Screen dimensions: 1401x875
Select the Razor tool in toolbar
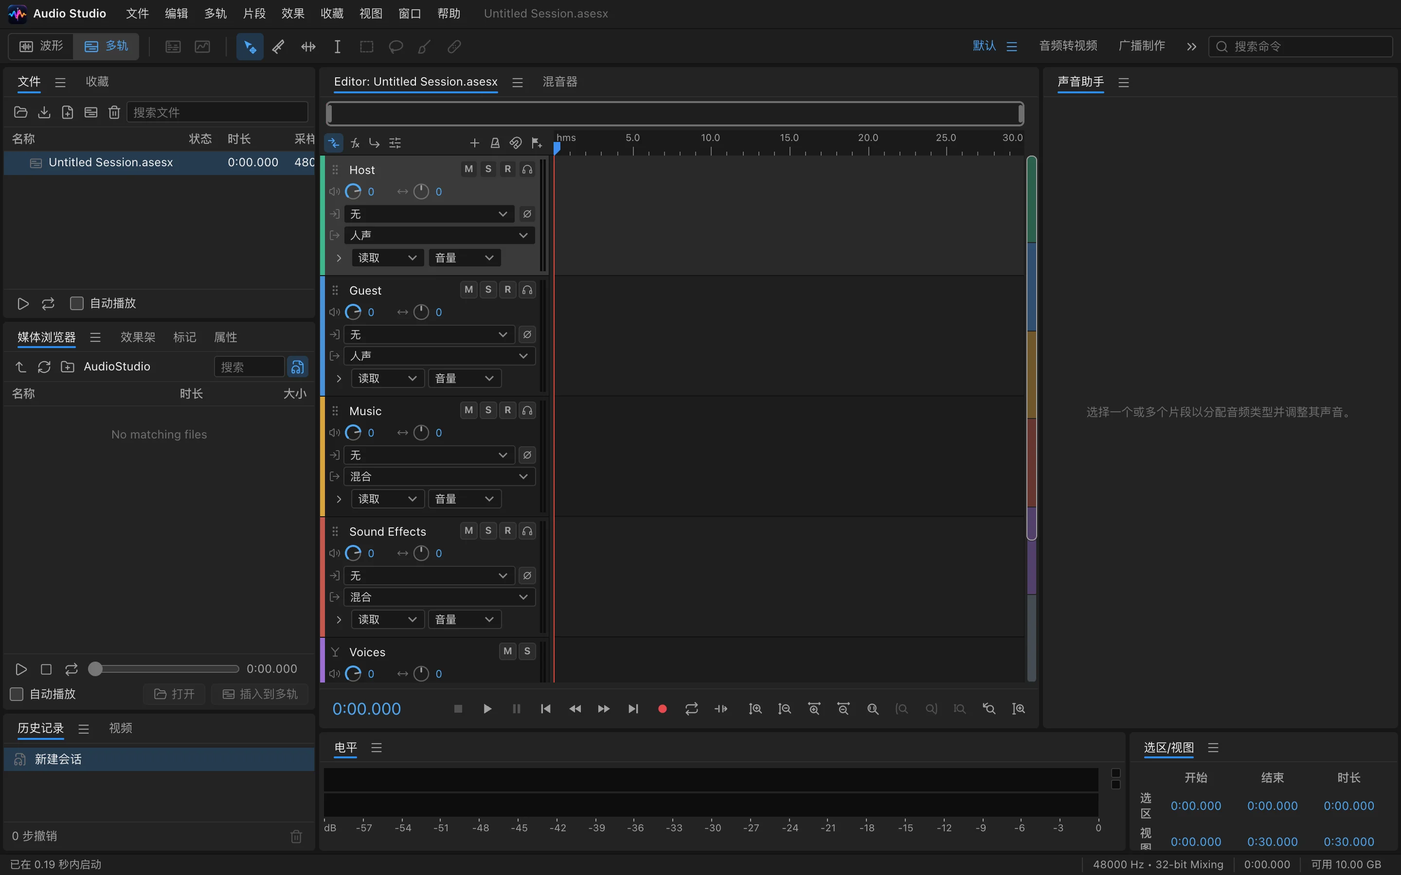click(x=278, y=46)
